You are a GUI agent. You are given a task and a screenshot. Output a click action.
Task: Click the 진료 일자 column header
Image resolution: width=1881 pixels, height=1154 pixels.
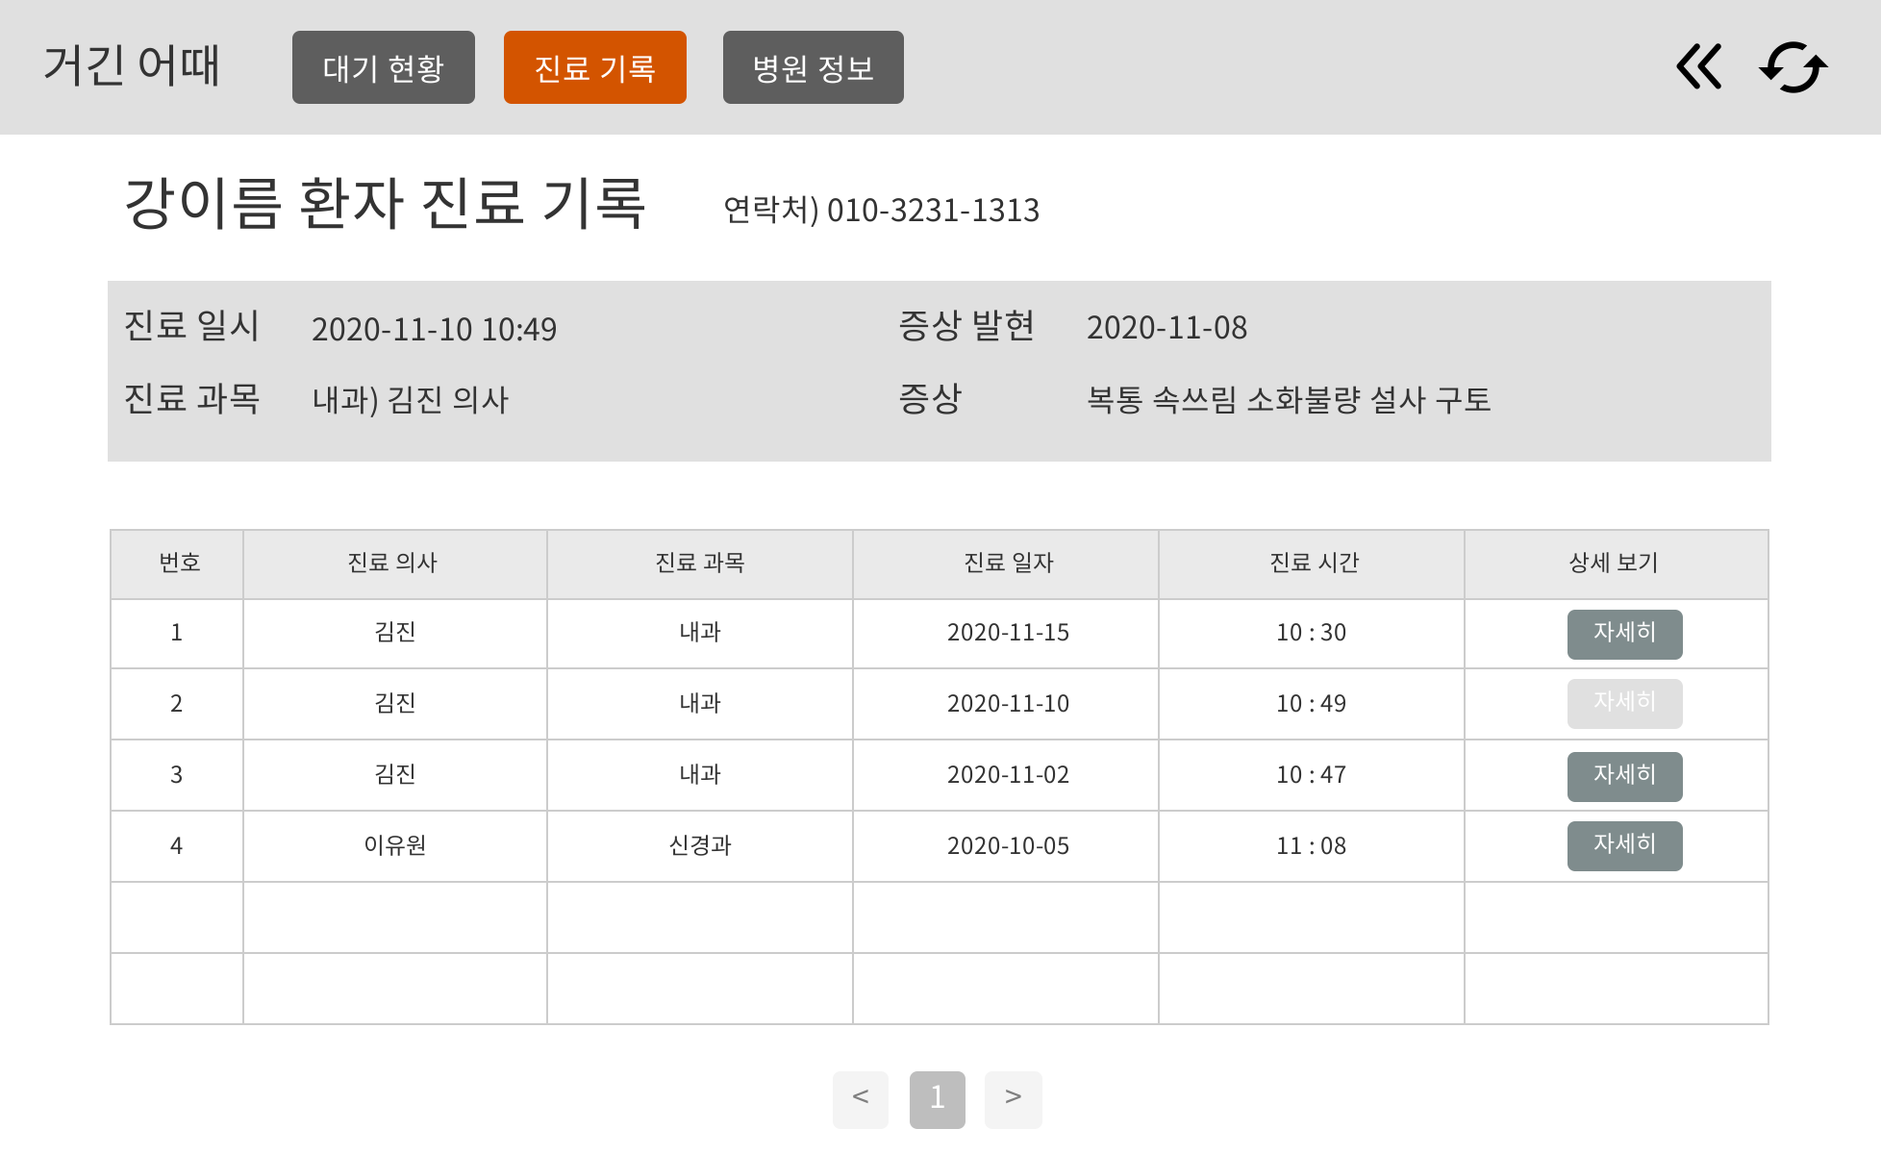pos(1008,564)
